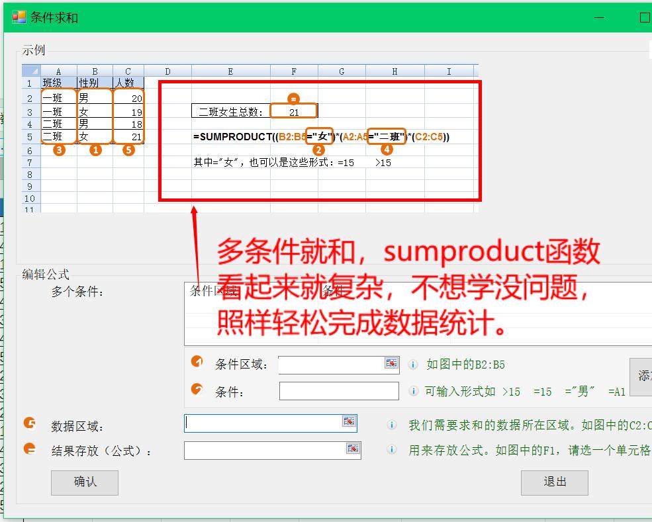
Task: Click range picker icon in 条件区域 field
Action: click(391, 363)
